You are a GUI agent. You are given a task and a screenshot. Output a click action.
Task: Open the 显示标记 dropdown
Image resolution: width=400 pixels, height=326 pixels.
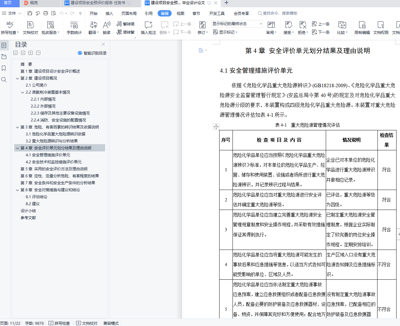click(225, 32)
